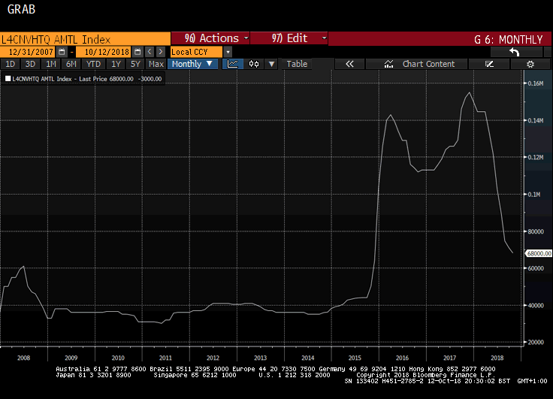Open the Chart Content panel
Screen dimensions: 553x399
pos(421,64)
